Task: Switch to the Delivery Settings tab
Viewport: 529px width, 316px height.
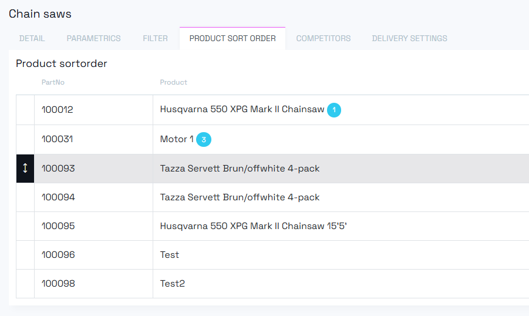Action: (409, 39)
